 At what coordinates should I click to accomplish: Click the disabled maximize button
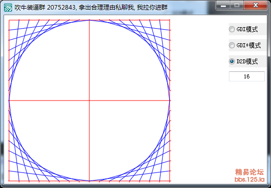click(x=236, y=5)
